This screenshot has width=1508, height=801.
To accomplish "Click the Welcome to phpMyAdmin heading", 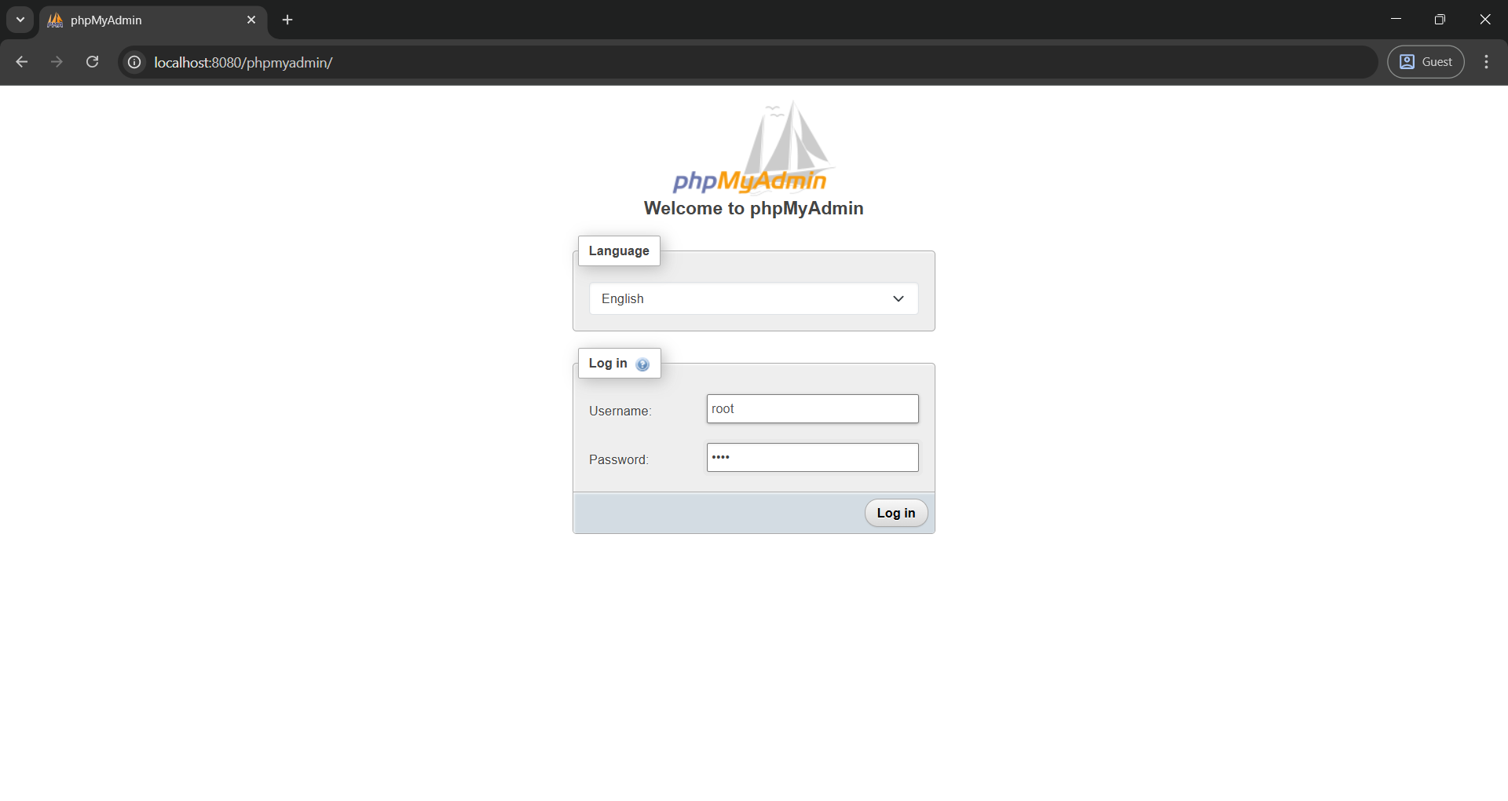I will (x=753, y=208).
